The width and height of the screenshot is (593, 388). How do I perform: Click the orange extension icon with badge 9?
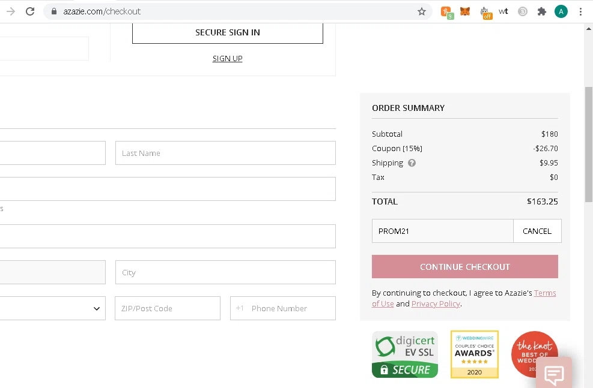[446, 11]
